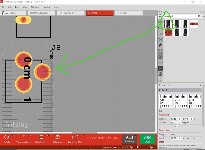205x150 pixels.
Task: Open the Export for PCB dropdown arrow
Action: pyautogui.click(x=82, y=136)
